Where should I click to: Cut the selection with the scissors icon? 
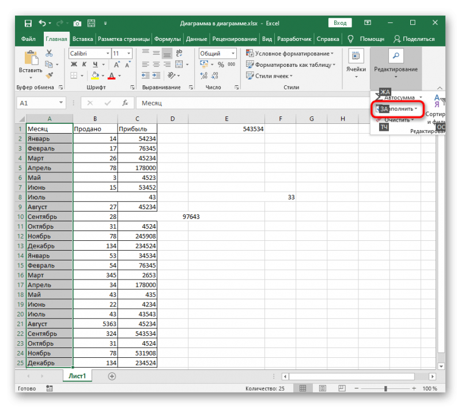coord(49,53)
